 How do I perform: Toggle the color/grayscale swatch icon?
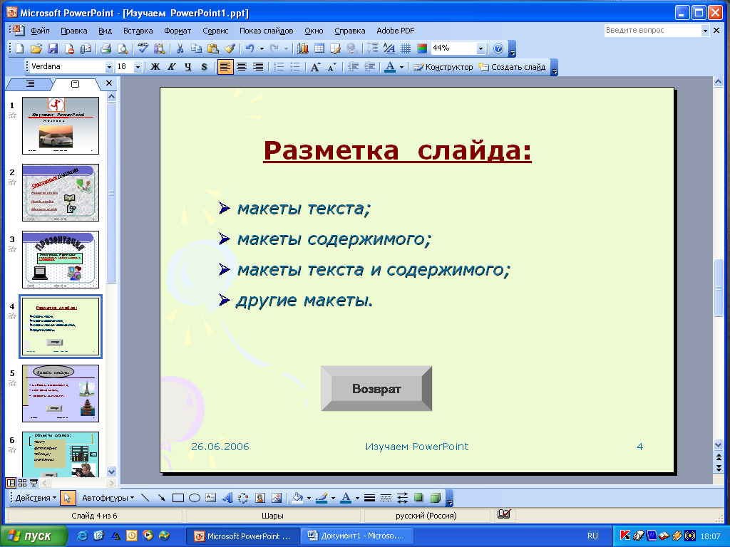pos(422,48)
